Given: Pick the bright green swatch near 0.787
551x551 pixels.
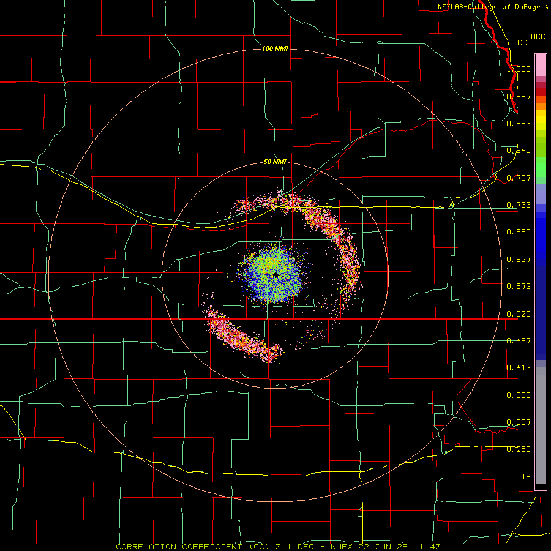Looking at the screenshot, I should [x=541, y=167].
